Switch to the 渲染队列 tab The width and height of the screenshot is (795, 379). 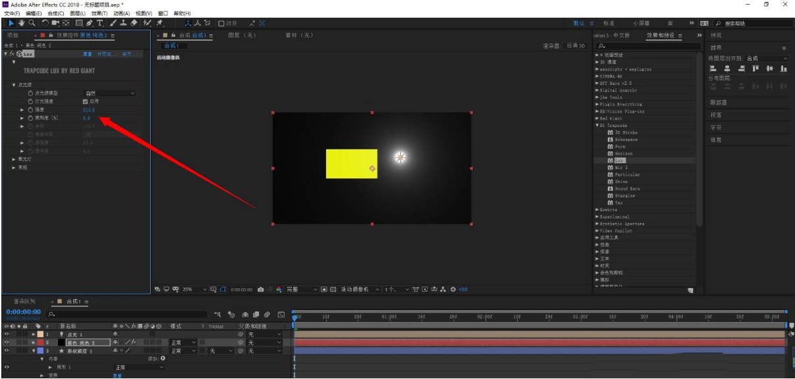tap(25, 301)
